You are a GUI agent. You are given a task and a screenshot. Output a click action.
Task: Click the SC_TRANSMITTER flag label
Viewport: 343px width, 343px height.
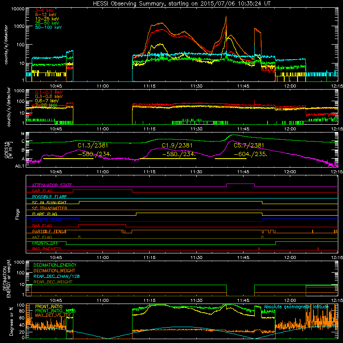(49, 208)
